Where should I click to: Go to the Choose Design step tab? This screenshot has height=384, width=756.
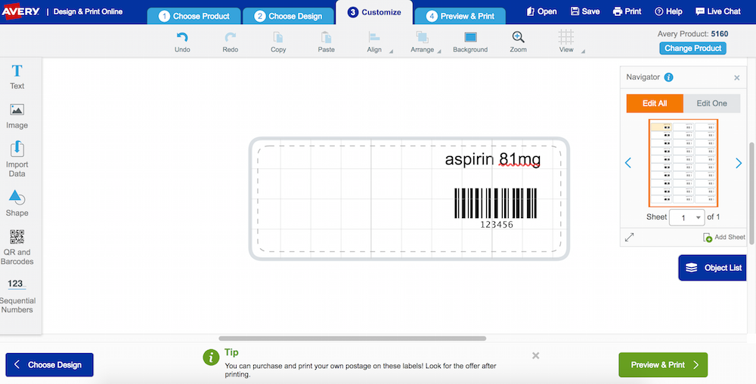click(x=288, y=16)
